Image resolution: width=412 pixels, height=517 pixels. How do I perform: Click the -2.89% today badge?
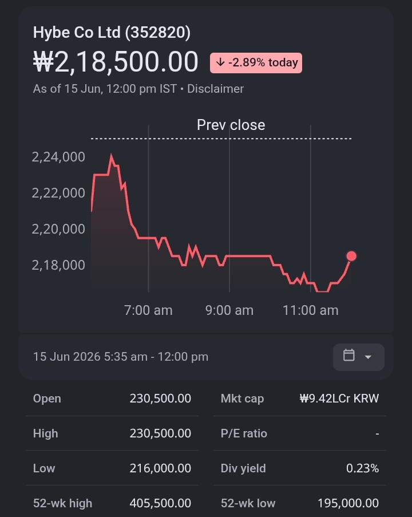point(256,62)
